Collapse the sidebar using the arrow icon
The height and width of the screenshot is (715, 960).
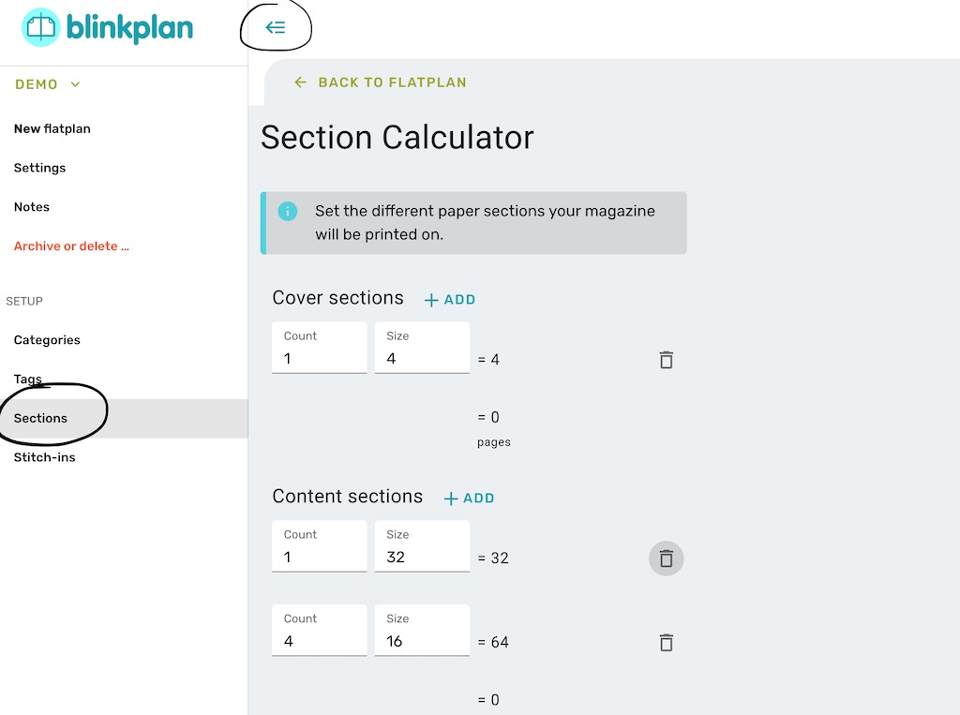tap(276, 27)
